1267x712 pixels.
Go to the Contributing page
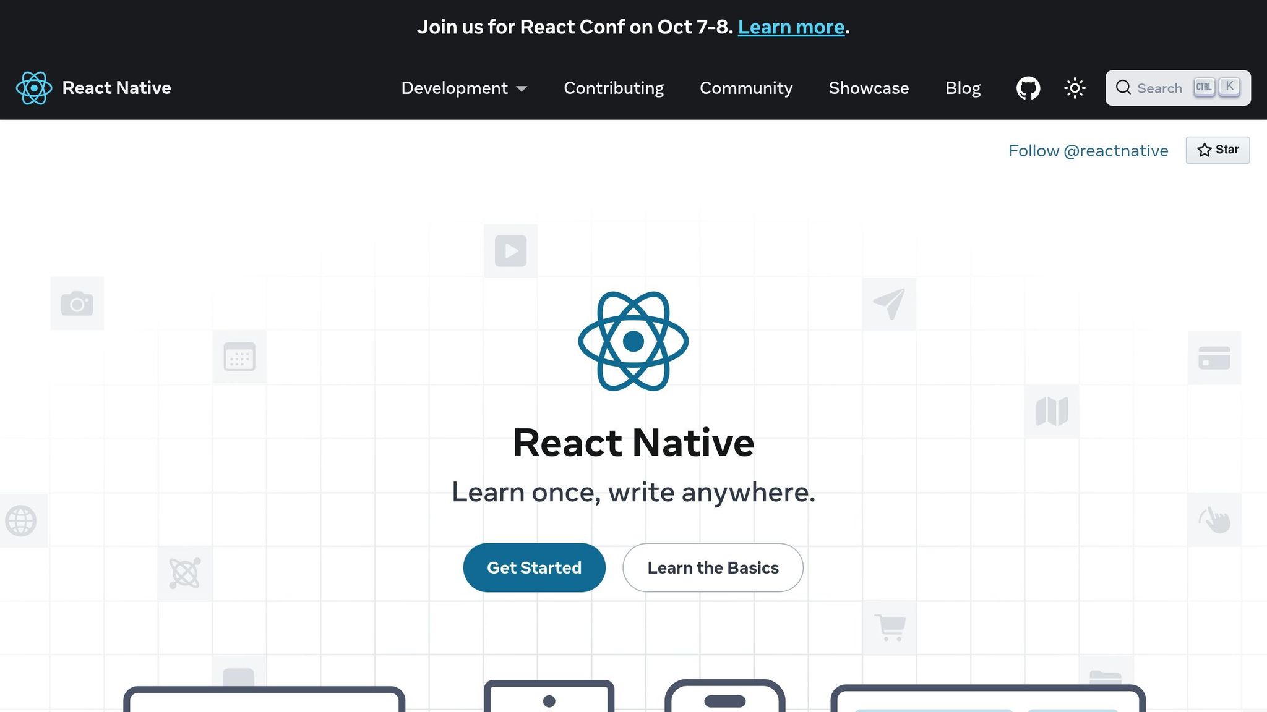[x=613, y=88]
